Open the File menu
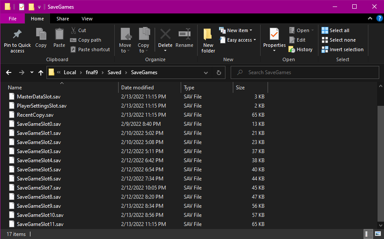 tap(13, 19)
